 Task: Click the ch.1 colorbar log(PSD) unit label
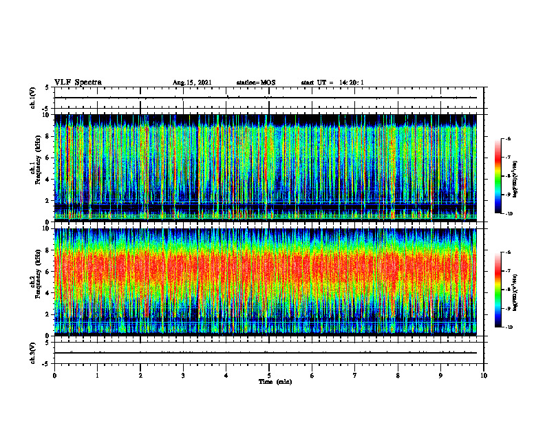515,179
